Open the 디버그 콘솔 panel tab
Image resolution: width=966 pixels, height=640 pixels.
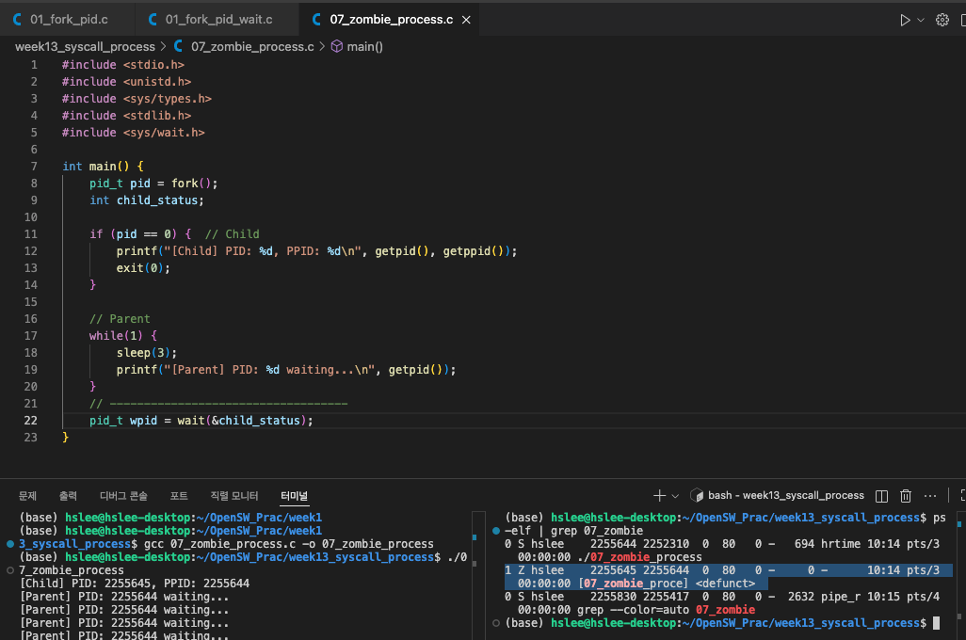[123, 496]
